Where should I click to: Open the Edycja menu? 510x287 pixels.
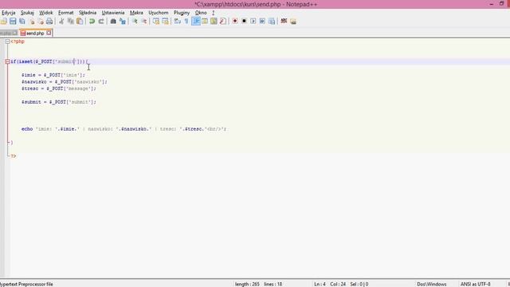click(9, 13)
